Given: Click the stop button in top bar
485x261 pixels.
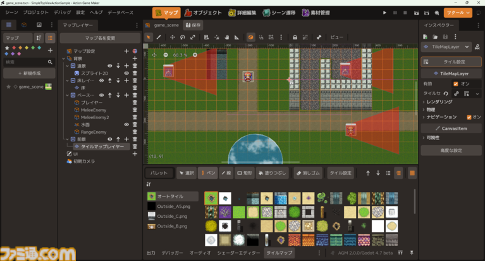Looking at the screenshot, I should [x=405, y=13].
